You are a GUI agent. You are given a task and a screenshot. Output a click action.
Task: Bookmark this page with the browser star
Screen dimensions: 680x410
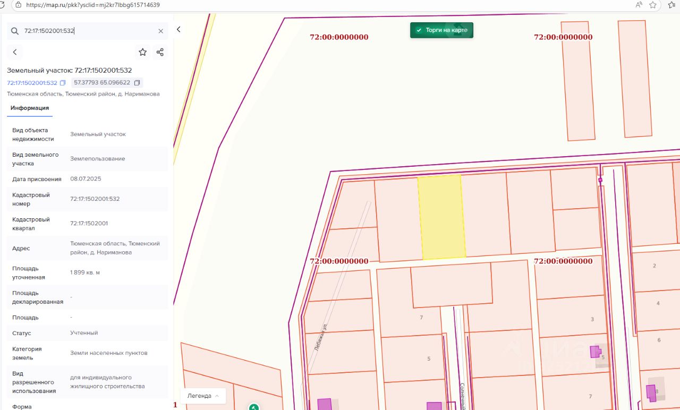pyautogui.click(x=653, y=5)
